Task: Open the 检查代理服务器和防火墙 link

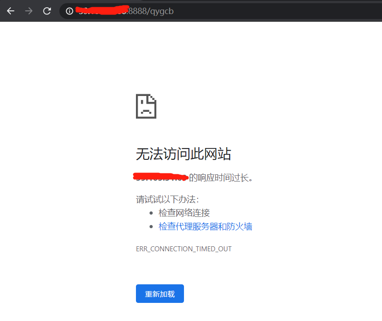Action: coord(205,226)
